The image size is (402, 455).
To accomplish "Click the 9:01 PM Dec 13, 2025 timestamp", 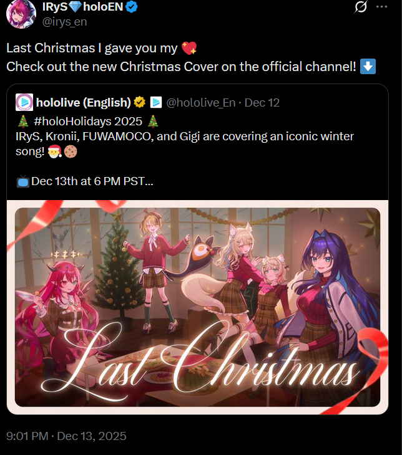I will pyautogui.click(x=66, y=436).
